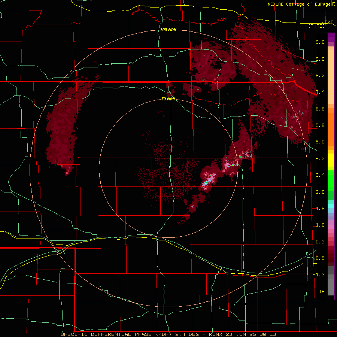Click the 9.0 value on the color scale
Screen dimensions: 337x337
pyautogui.click(x=320, y=59)
